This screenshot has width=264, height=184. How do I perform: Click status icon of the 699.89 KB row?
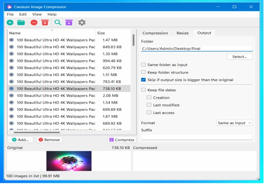click(11, 109)
